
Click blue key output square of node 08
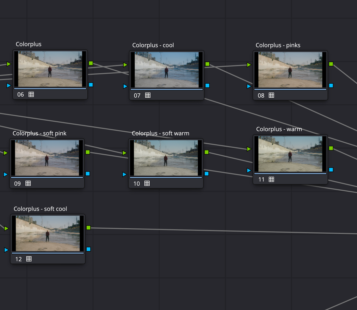click(331, 86)
